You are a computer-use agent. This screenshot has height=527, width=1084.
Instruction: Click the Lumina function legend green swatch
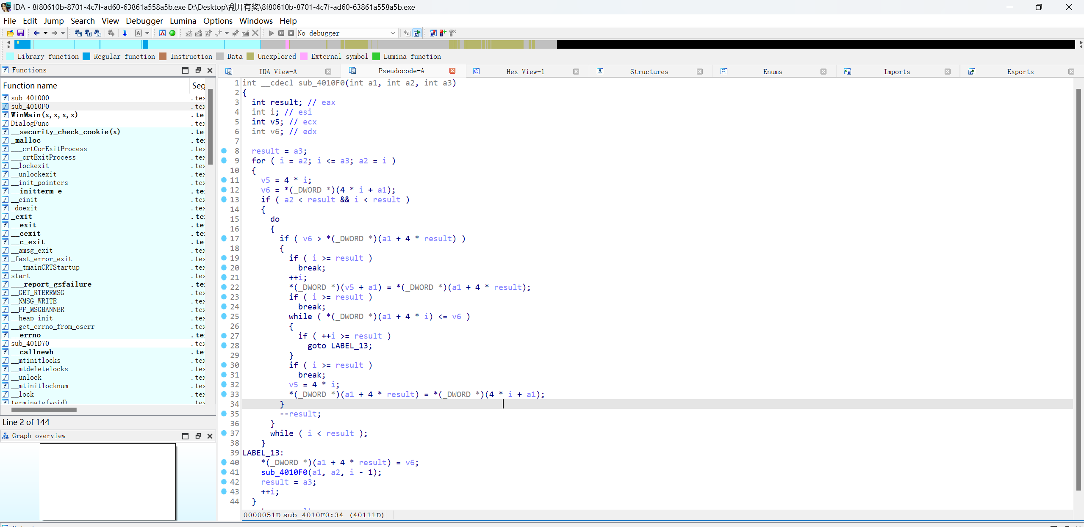click(376, 56)
